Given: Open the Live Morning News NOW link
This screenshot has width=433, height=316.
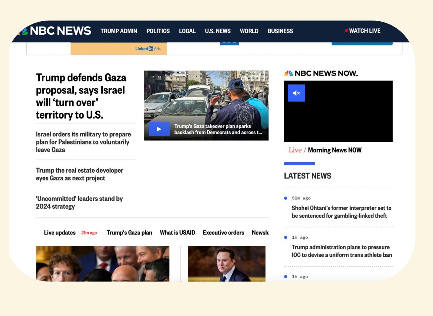Looking at the screenshot, I should point(325,150).
